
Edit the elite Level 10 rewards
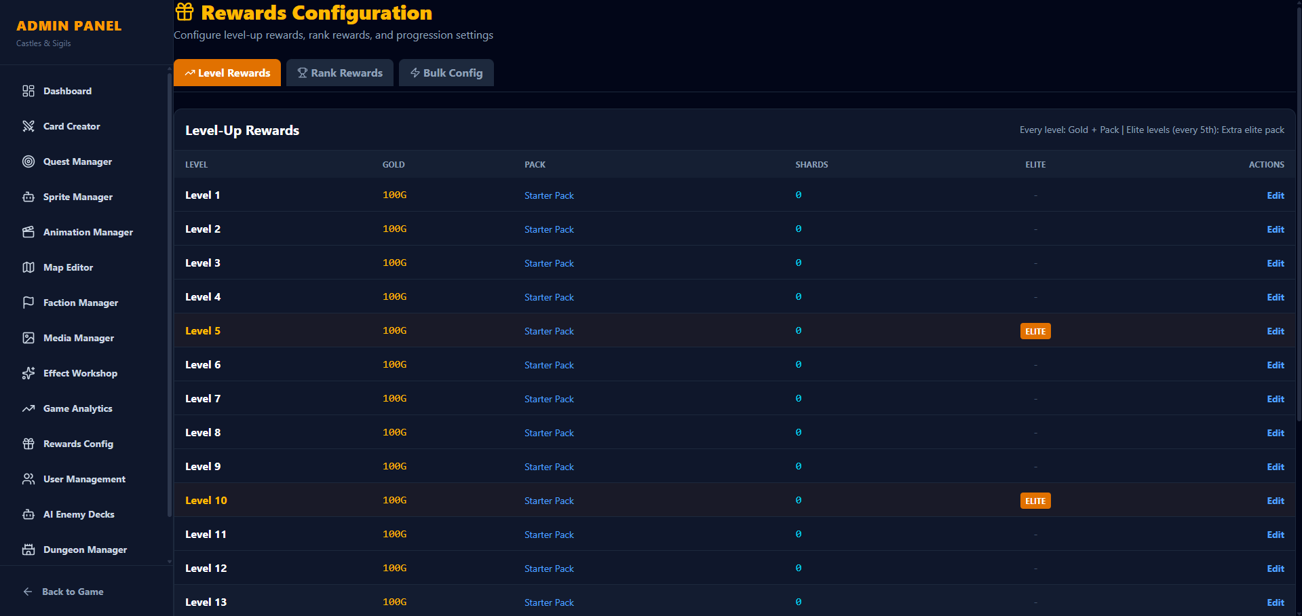click(x=1276, y=501)
